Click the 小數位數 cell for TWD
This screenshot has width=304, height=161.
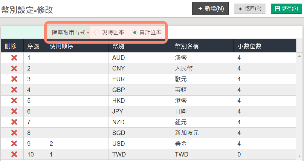[265, 154]
